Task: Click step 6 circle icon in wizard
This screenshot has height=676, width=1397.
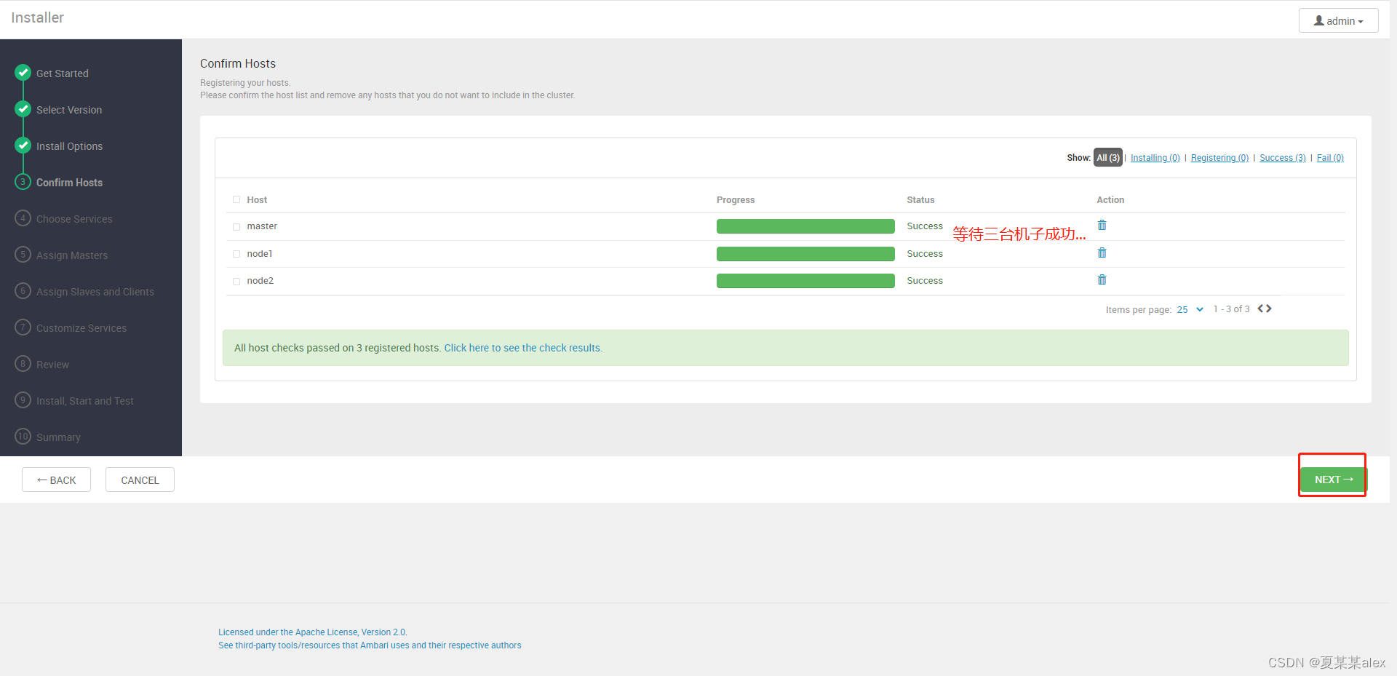Action: 23,290
